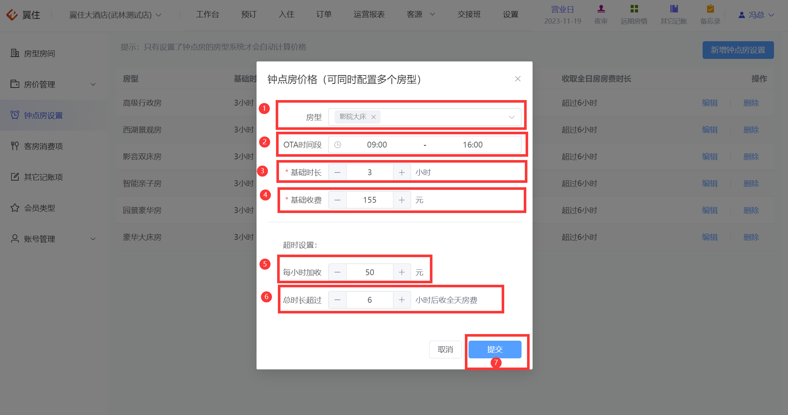The image size is (788, 415).
Task: Expand the 房价管理 sidebar section
Action: coord(93,84)
